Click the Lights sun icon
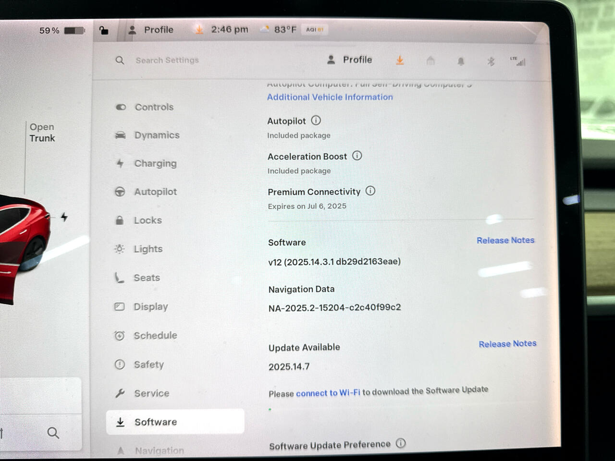Screen dimensions: 615x461 [120, 249]
